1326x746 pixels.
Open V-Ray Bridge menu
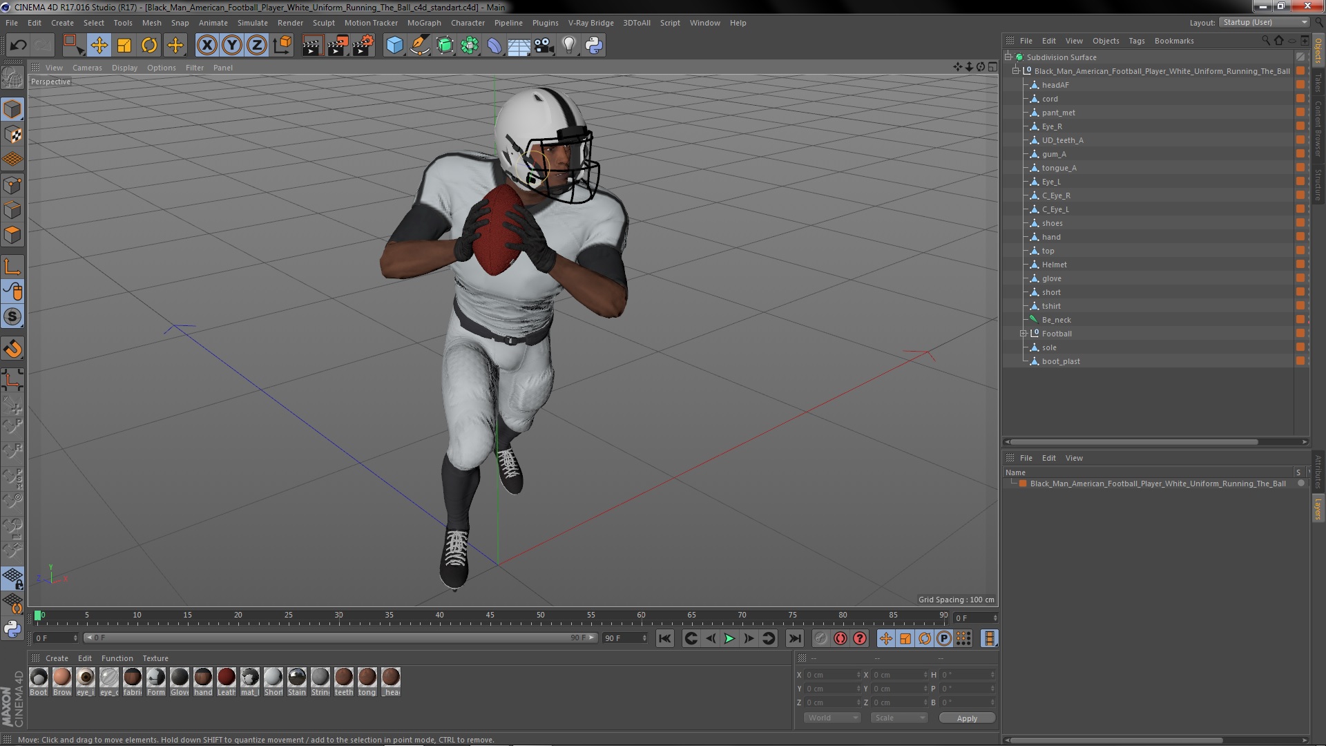(x=590, y=23)
